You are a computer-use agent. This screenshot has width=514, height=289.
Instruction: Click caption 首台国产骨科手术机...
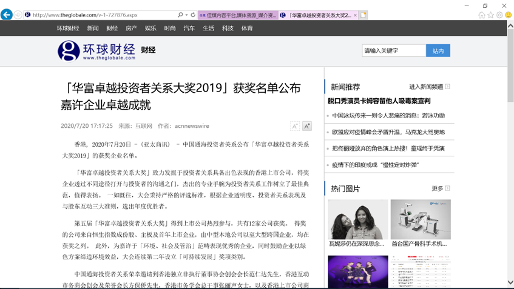(419, 244)
